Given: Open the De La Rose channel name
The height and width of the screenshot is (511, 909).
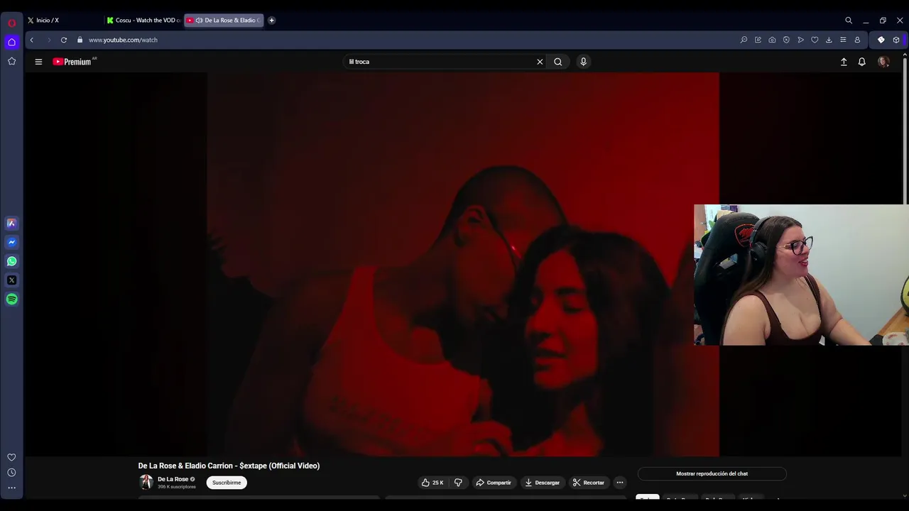Looking at the screenshot, I should (x=173, y=479).
